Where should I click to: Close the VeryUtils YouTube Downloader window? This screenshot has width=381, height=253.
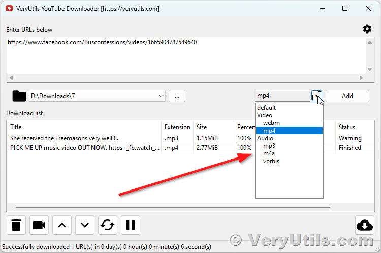coord(368,8)
